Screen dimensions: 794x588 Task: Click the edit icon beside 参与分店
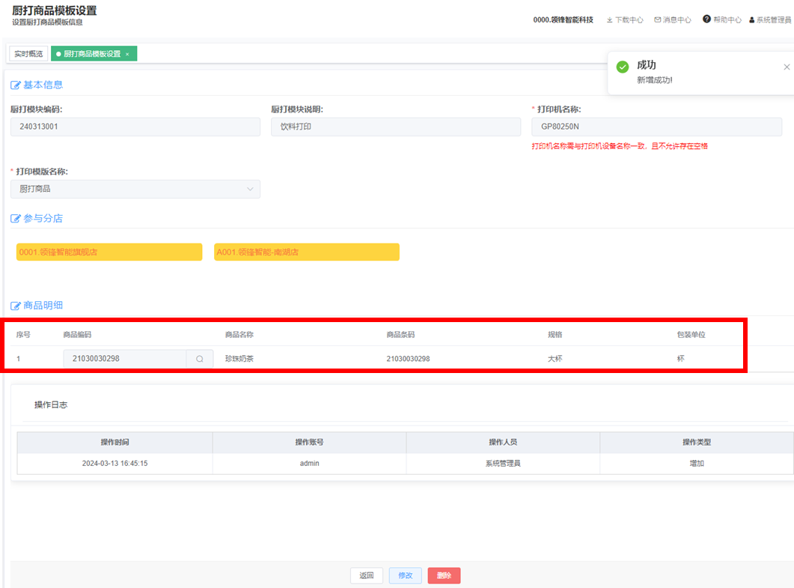(16, 219)
